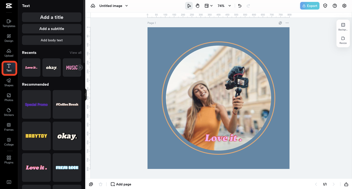The image size is (352, 189).
Task: Open the help question mark icon
Action: pyautogui.click(x=335, y=6)
